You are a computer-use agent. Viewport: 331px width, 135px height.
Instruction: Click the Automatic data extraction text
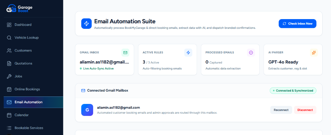pos(223,68)
